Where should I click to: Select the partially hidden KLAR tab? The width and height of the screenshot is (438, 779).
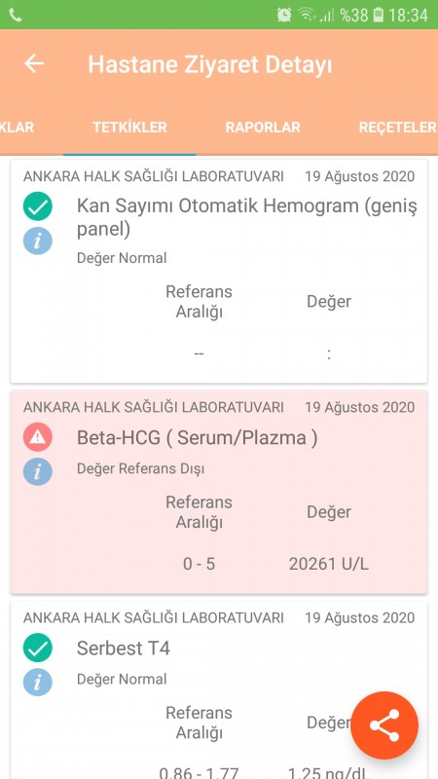pos(17,128)
